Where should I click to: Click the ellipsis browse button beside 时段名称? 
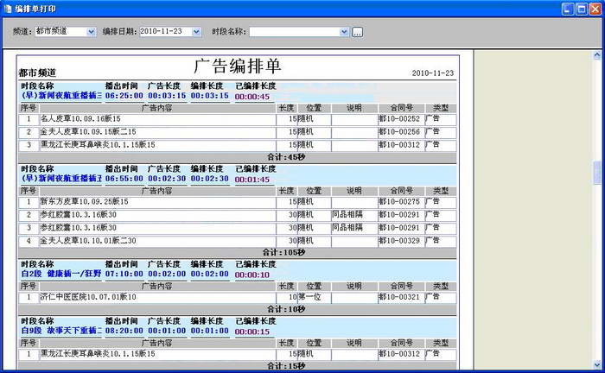pos(357,32)
